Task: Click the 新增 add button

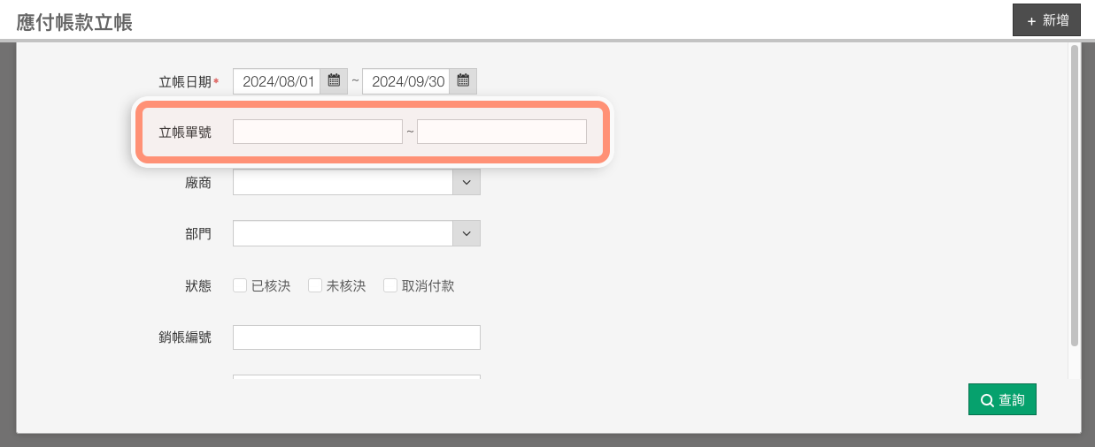Action: pos(1047,20)
